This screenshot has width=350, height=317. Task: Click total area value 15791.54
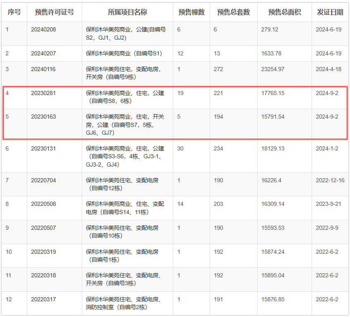pyautogui.click(x=273, y=117)
